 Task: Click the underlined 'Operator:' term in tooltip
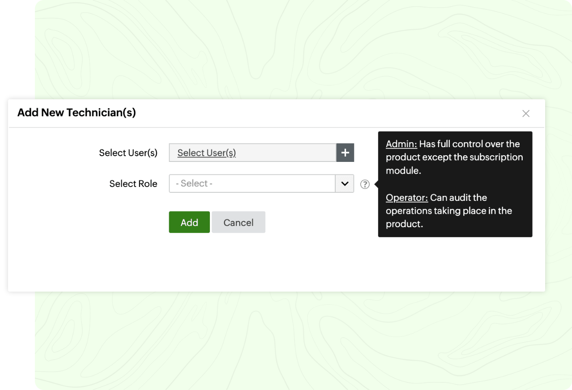(x=406, y=198)
